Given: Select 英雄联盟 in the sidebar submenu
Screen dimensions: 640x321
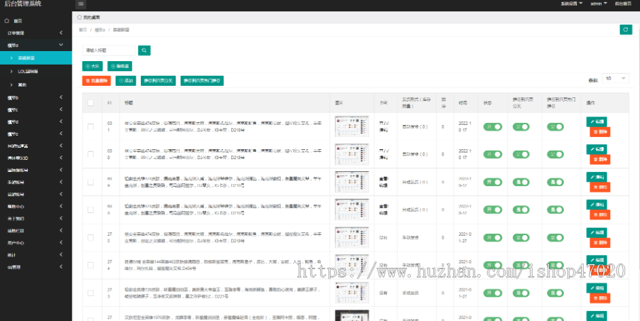Looking at the screenshot, I should (x=36, y=58).
